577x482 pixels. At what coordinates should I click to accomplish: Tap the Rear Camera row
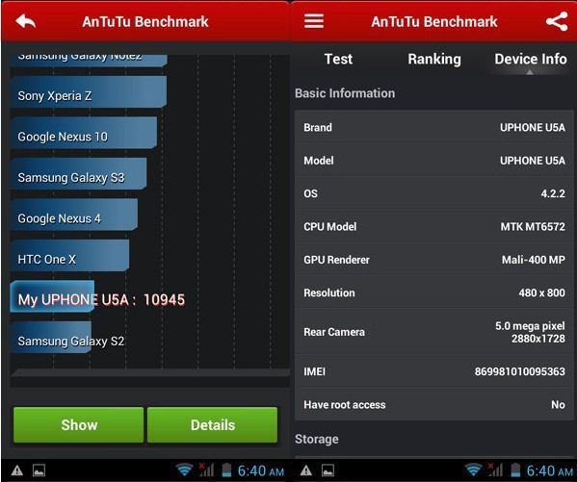pos(434,332)
